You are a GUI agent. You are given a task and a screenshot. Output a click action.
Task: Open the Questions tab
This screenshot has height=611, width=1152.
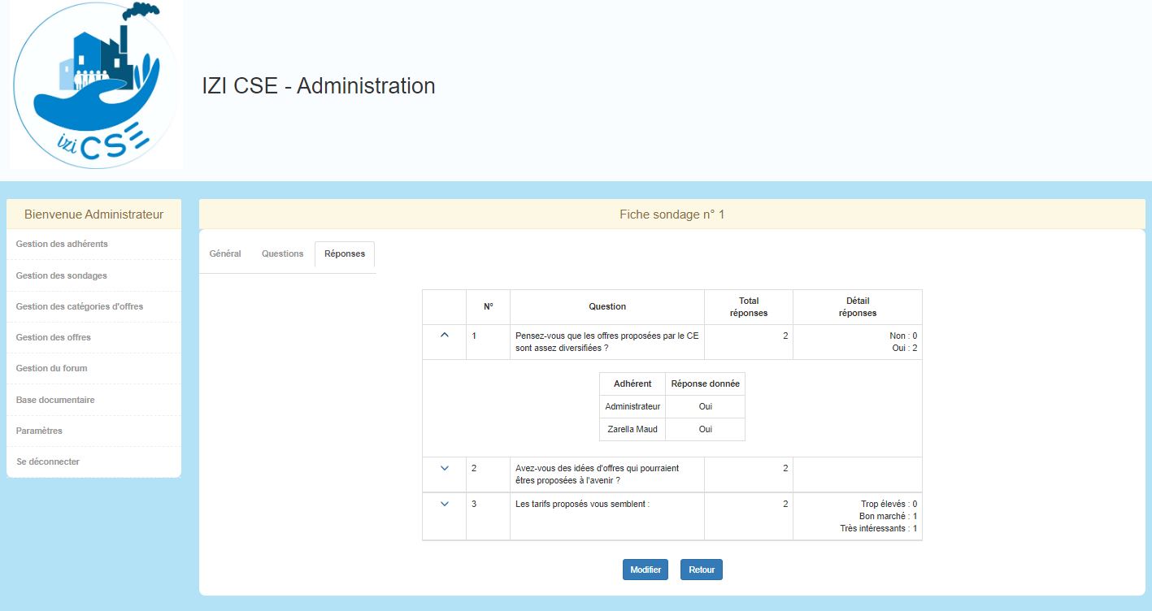point(282,253)
